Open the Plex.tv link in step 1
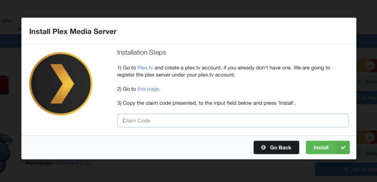Viewport: 377px width, 182px height. 145,68
